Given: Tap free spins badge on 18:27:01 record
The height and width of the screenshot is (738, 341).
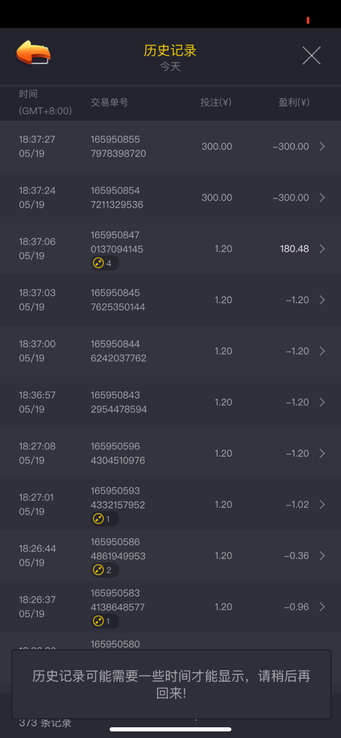Looking at the screenshot, I should click(105, 519).
